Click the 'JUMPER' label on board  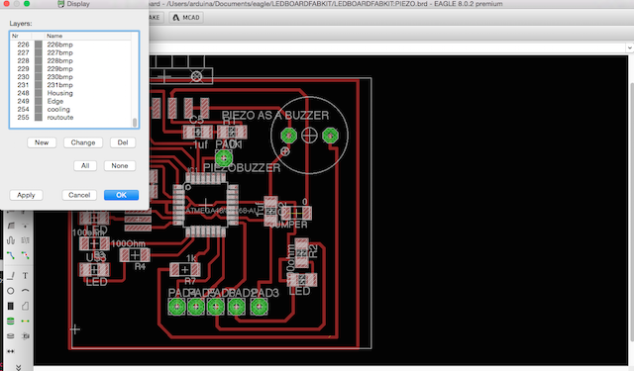(x=288, y=225)
